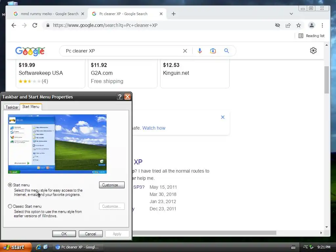Close the 'Pc cleaner XP' tab
This screenshot has width=336, height=252.
(161, 14)
